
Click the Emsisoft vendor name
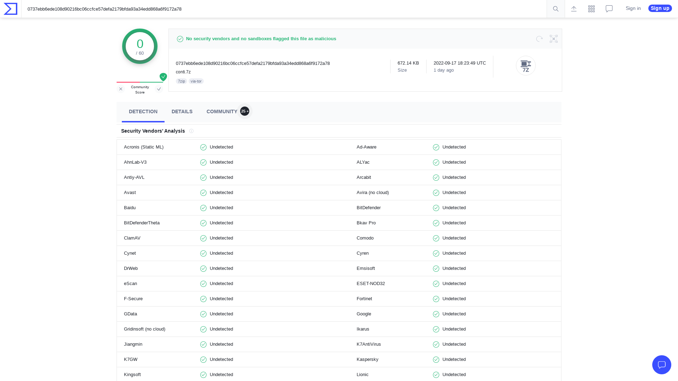point(366,268)
